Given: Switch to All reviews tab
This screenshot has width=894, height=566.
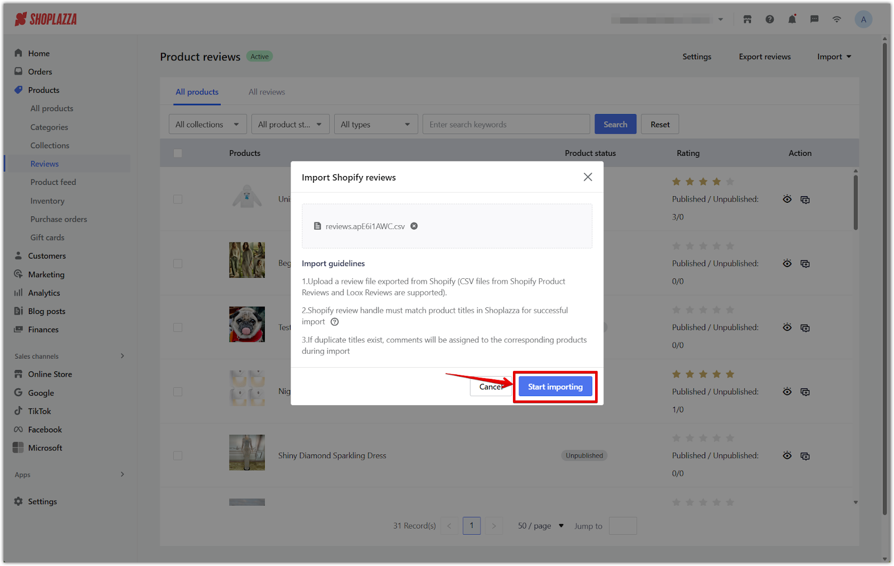Looking at the screenshot, I should (267, 92).
